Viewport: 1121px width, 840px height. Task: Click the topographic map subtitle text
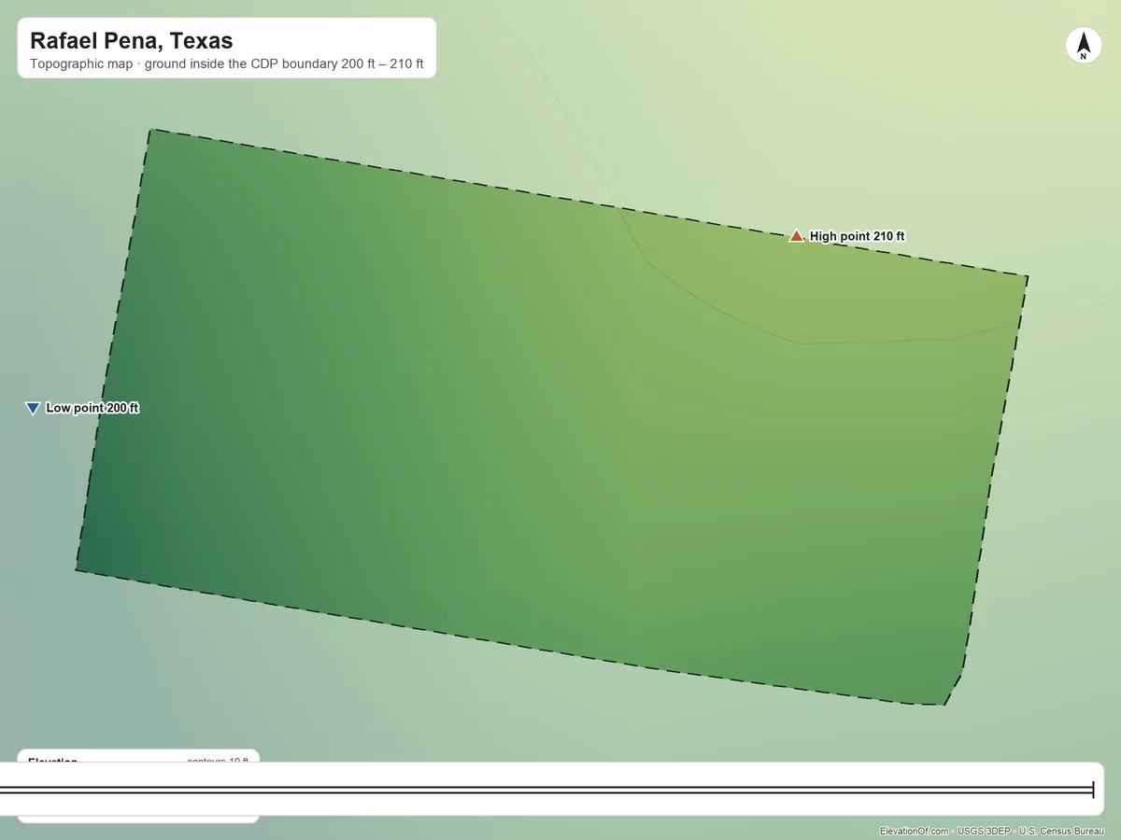tap(227, 64)
